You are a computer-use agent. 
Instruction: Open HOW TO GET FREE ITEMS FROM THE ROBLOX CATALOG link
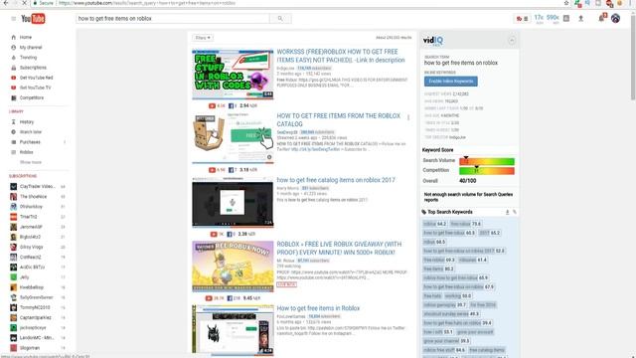338,120
